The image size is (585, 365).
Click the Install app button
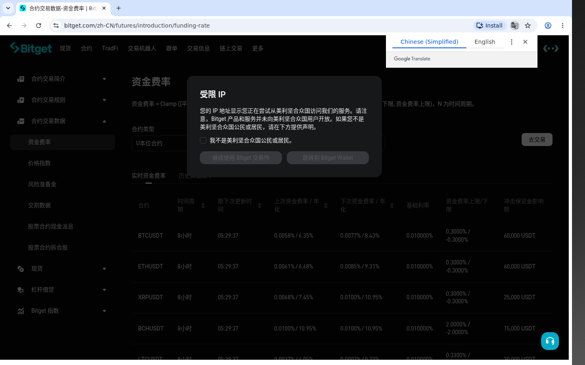pyautogui.click(x=490, y=26)
